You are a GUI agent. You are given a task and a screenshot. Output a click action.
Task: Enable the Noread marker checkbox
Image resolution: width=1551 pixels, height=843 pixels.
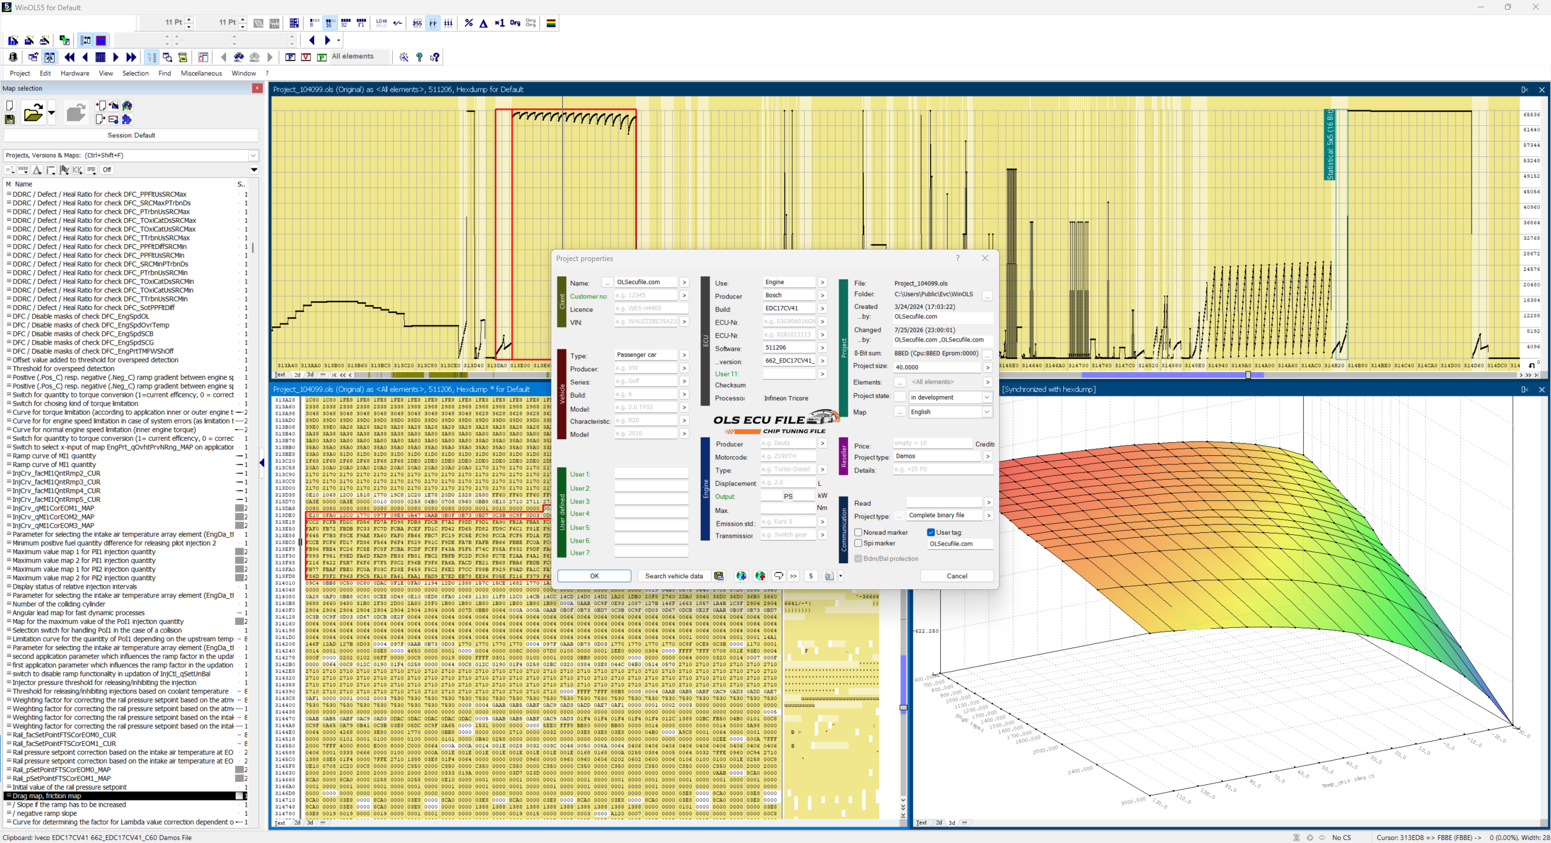(x=859, y=532)
